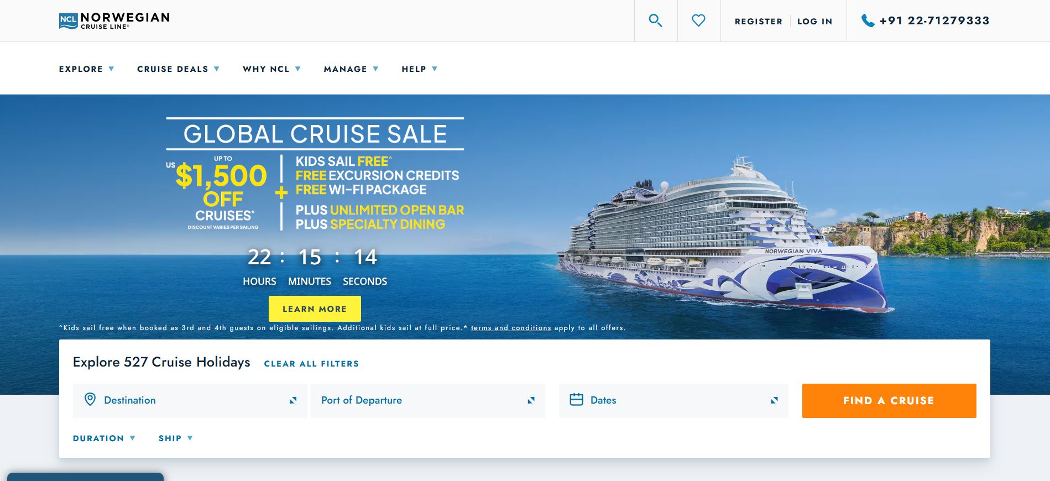Click the calendar icon in the Dates field
This screenshot has width=1050, height=481.
point(577,400)
